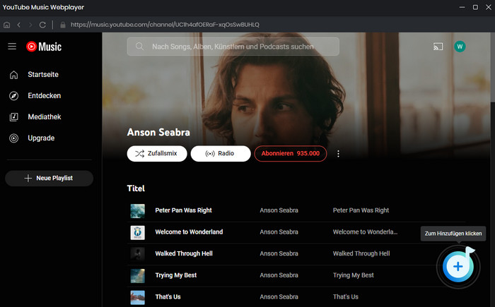Start Zufallsmix shuffle play
495x307 pixels.
click(157, 154)
